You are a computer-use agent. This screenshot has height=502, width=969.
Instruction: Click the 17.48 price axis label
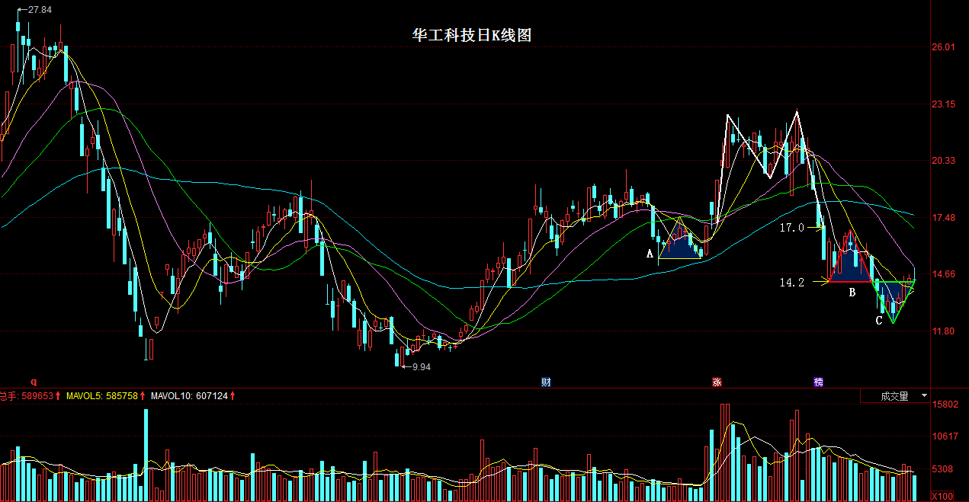coord(943,218)
